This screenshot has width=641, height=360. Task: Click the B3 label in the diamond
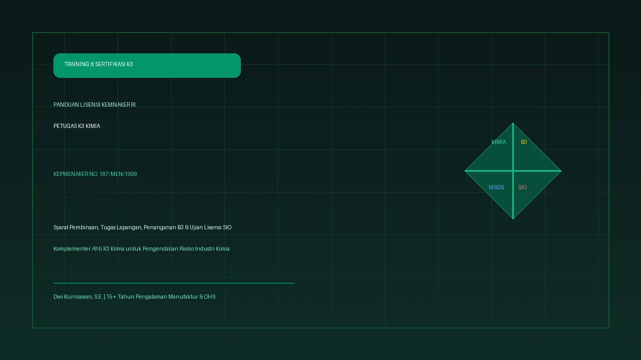pos(524,142)
